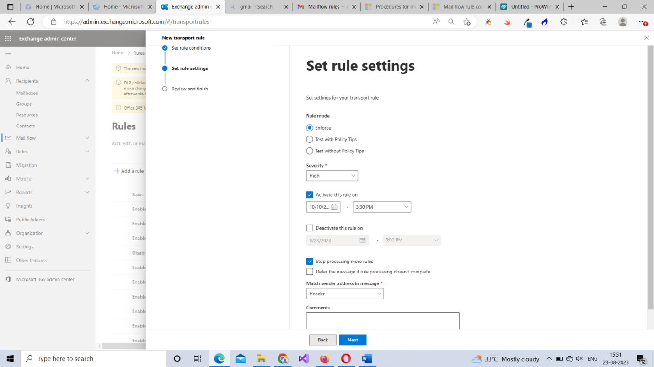The height and width of the screenshot is (367, 654).
Task: Tick Defer the message if processing fails
Action: pyautogui.click(x=310, y=272)
